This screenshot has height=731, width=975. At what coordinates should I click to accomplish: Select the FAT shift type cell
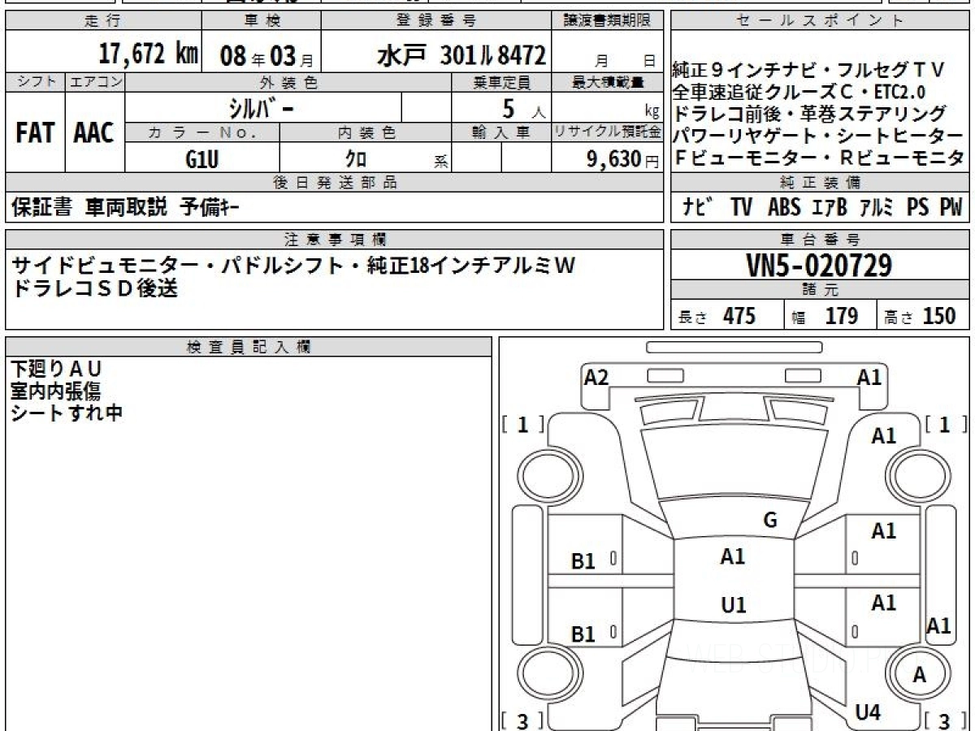click(x=35, y=132)
